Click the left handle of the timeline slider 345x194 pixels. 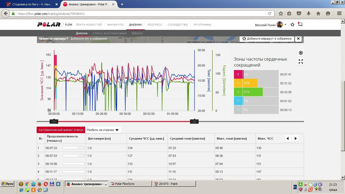pos(54,122)
